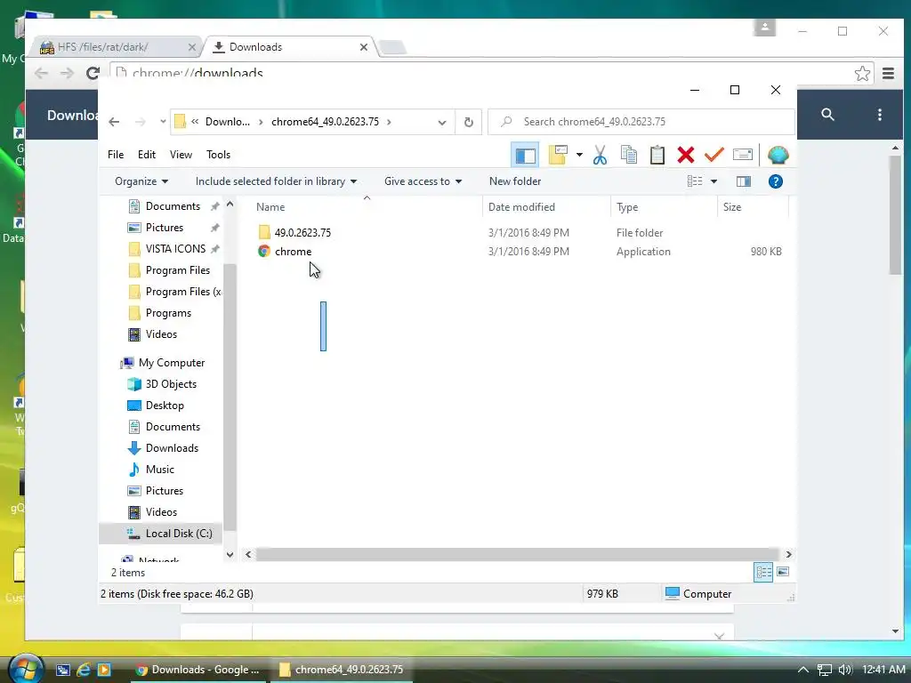Open the Chrome Downloads page three-dot menu
Image resolution: width=911 pixels, height=683 pixels.
[880, 115]
